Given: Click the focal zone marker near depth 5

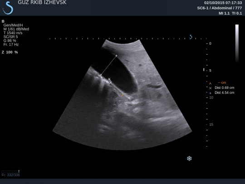Looking at the screenshot, I should [204, 70].
